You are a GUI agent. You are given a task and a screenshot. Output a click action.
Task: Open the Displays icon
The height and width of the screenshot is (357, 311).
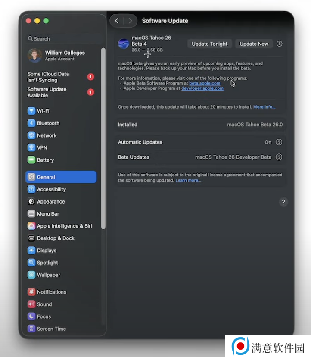point(31,251)
